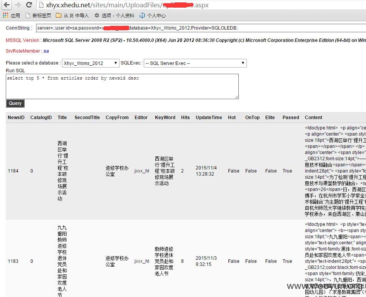Image resolution: width=366 pixels, height=297 pixels.
Task: Select the CopyFrom cell in row 1184
Action: click(117, 171)
